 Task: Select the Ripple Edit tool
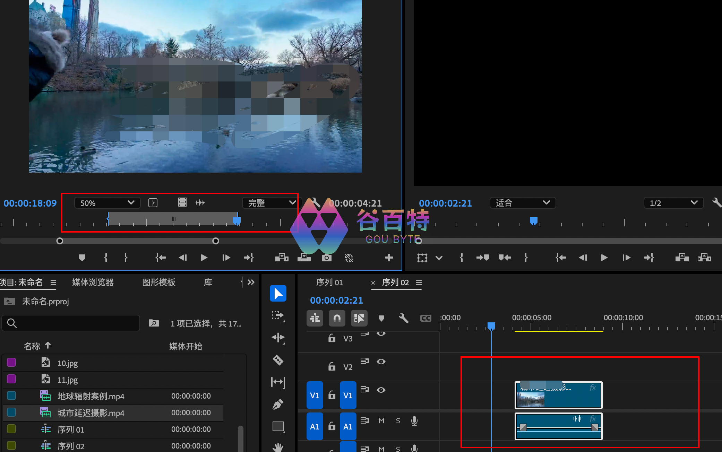click(x=278, y=337)
